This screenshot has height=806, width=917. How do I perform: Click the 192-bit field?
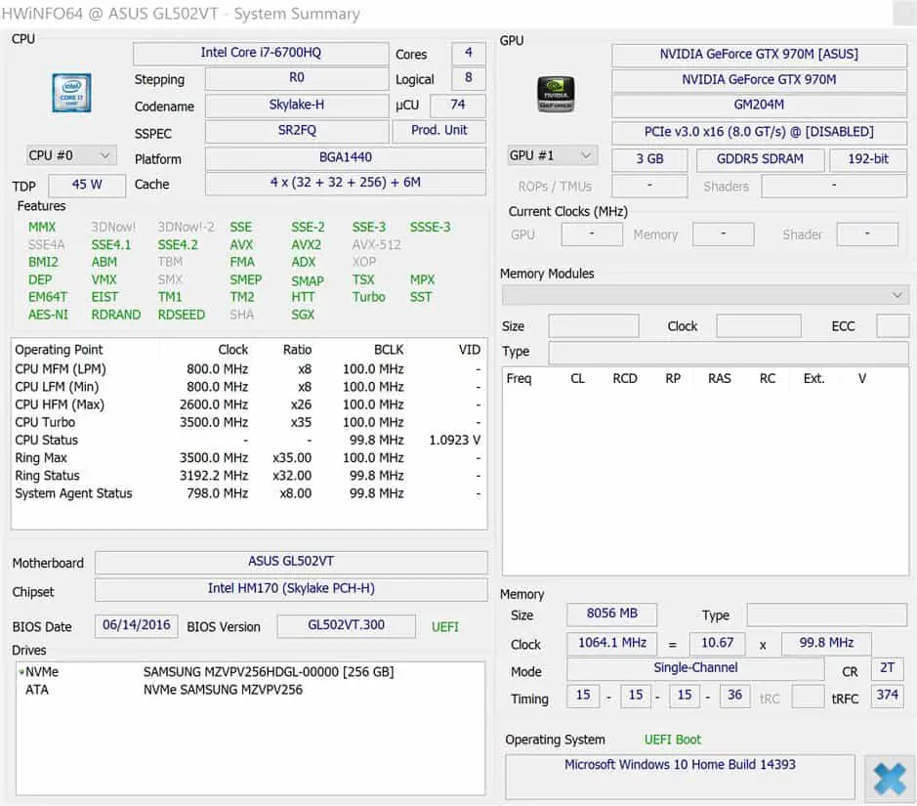click(868, 159)
